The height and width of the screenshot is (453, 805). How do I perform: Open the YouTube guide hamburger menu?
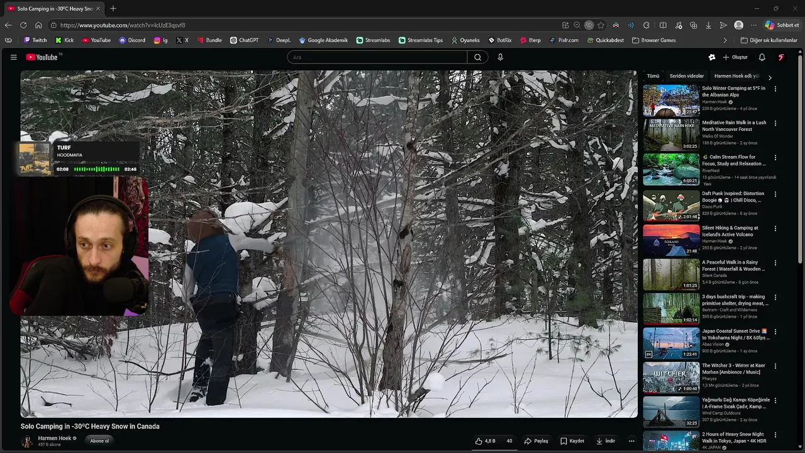point(13,57)
